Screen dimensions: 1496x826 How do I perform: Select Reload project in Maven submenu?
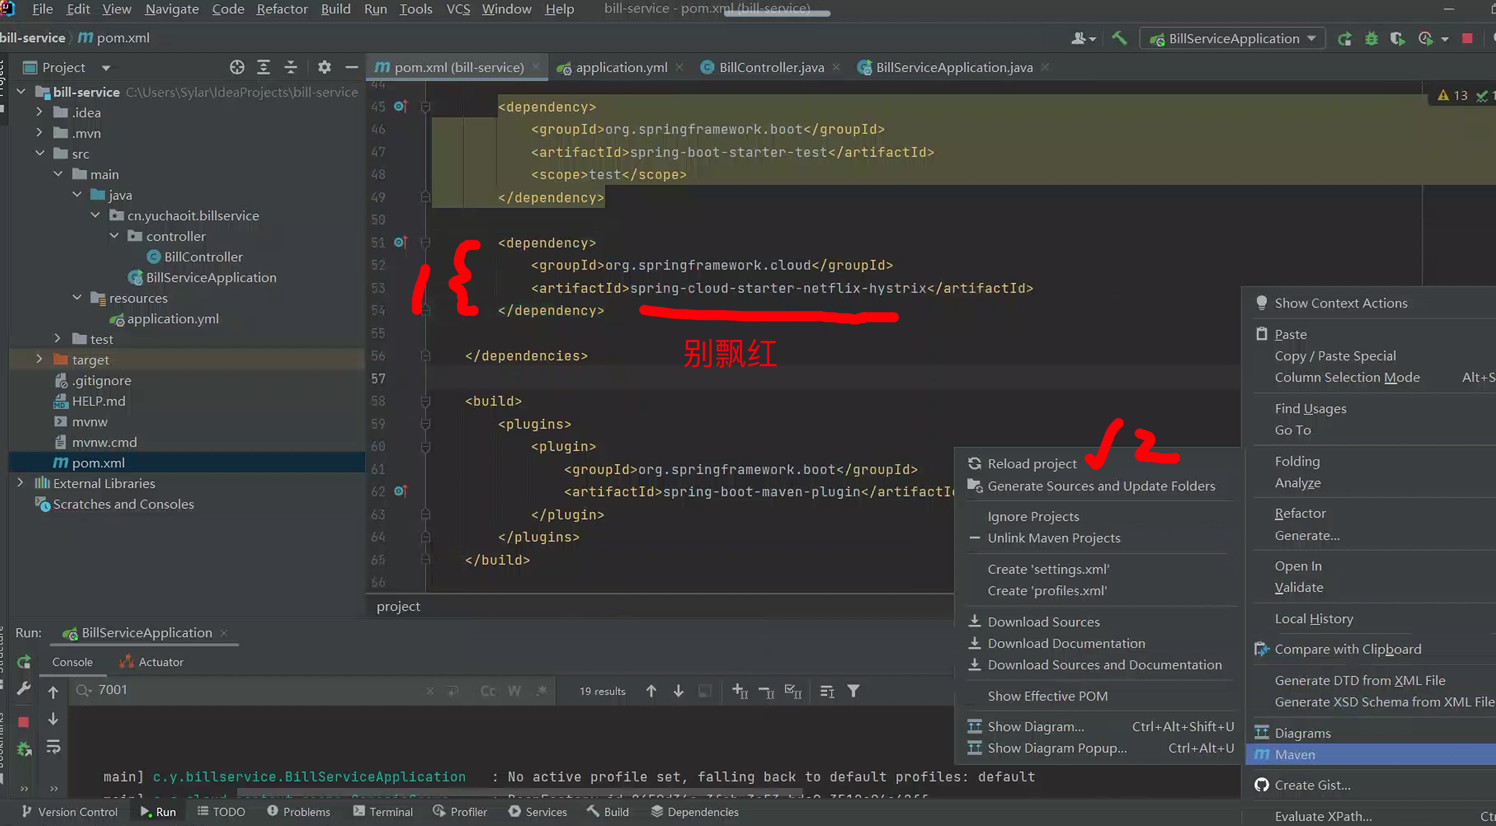pos(1032,464)
